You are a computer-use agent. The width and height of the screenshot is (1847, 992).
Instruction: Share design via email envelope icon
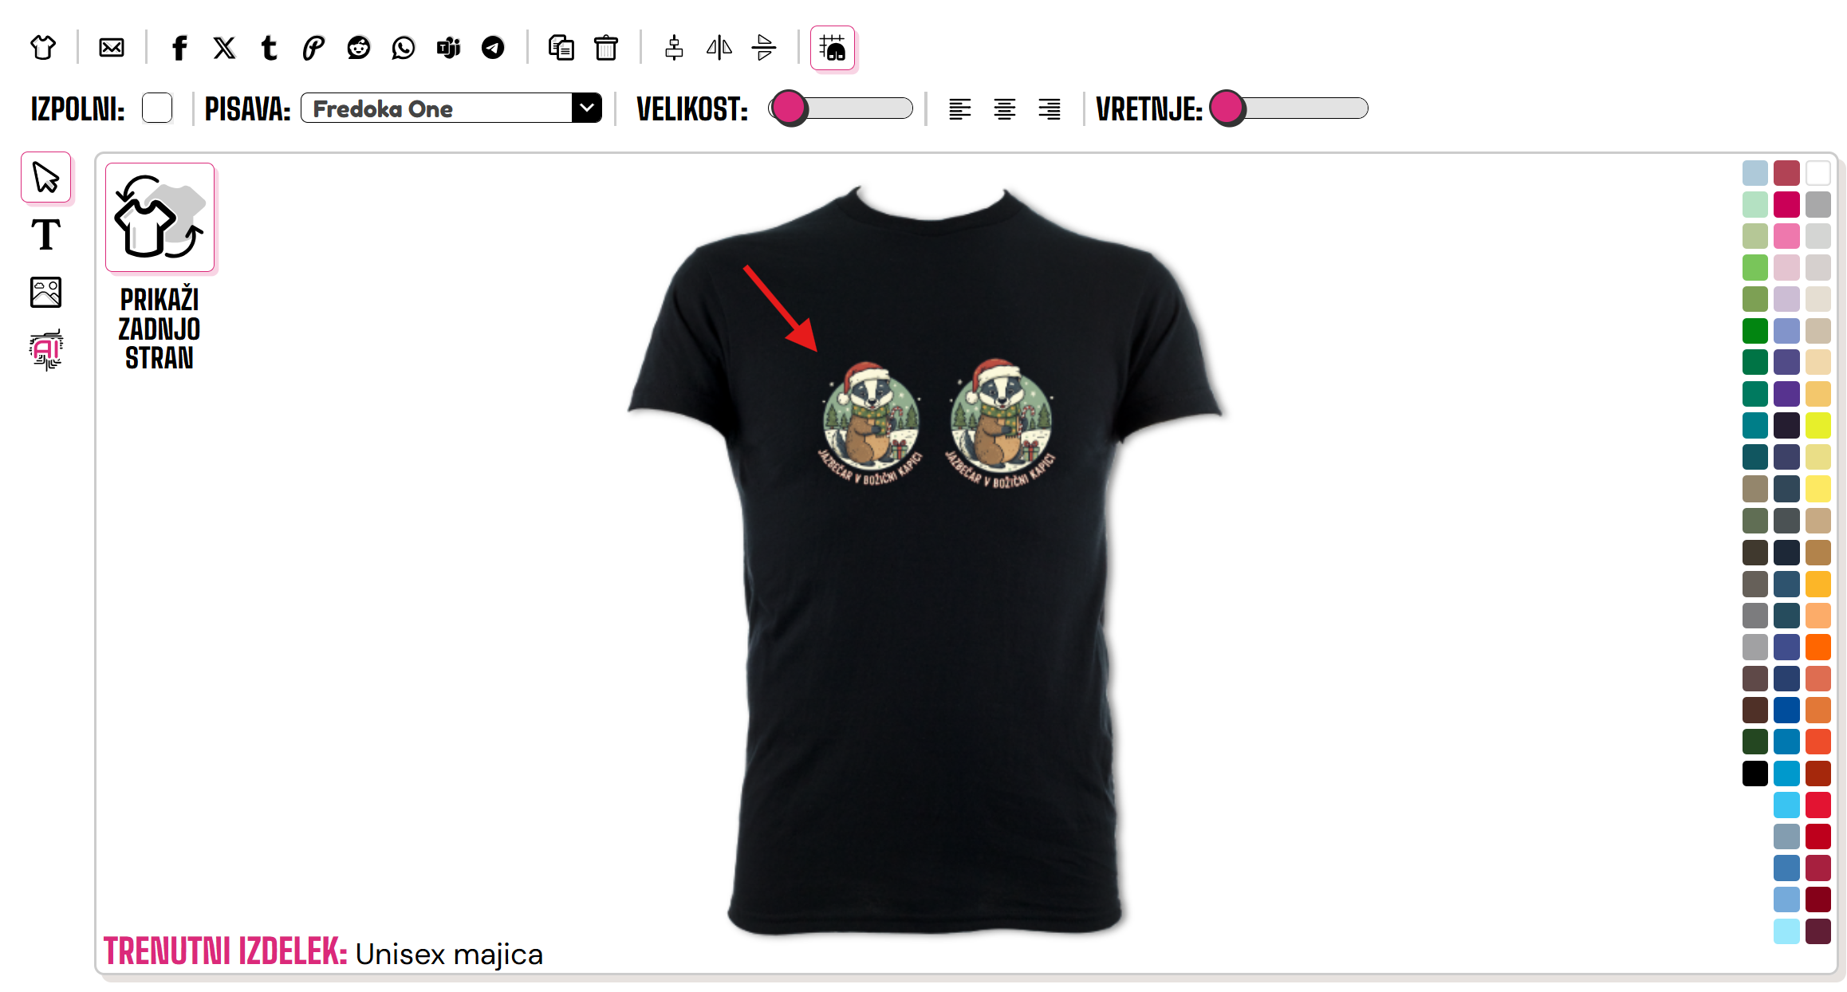[x=112, y=48]
